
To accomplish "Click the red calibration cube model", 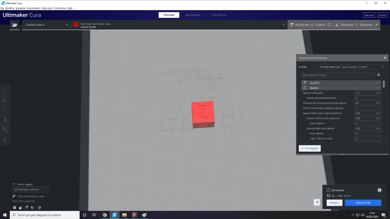I will click(203, 114).
